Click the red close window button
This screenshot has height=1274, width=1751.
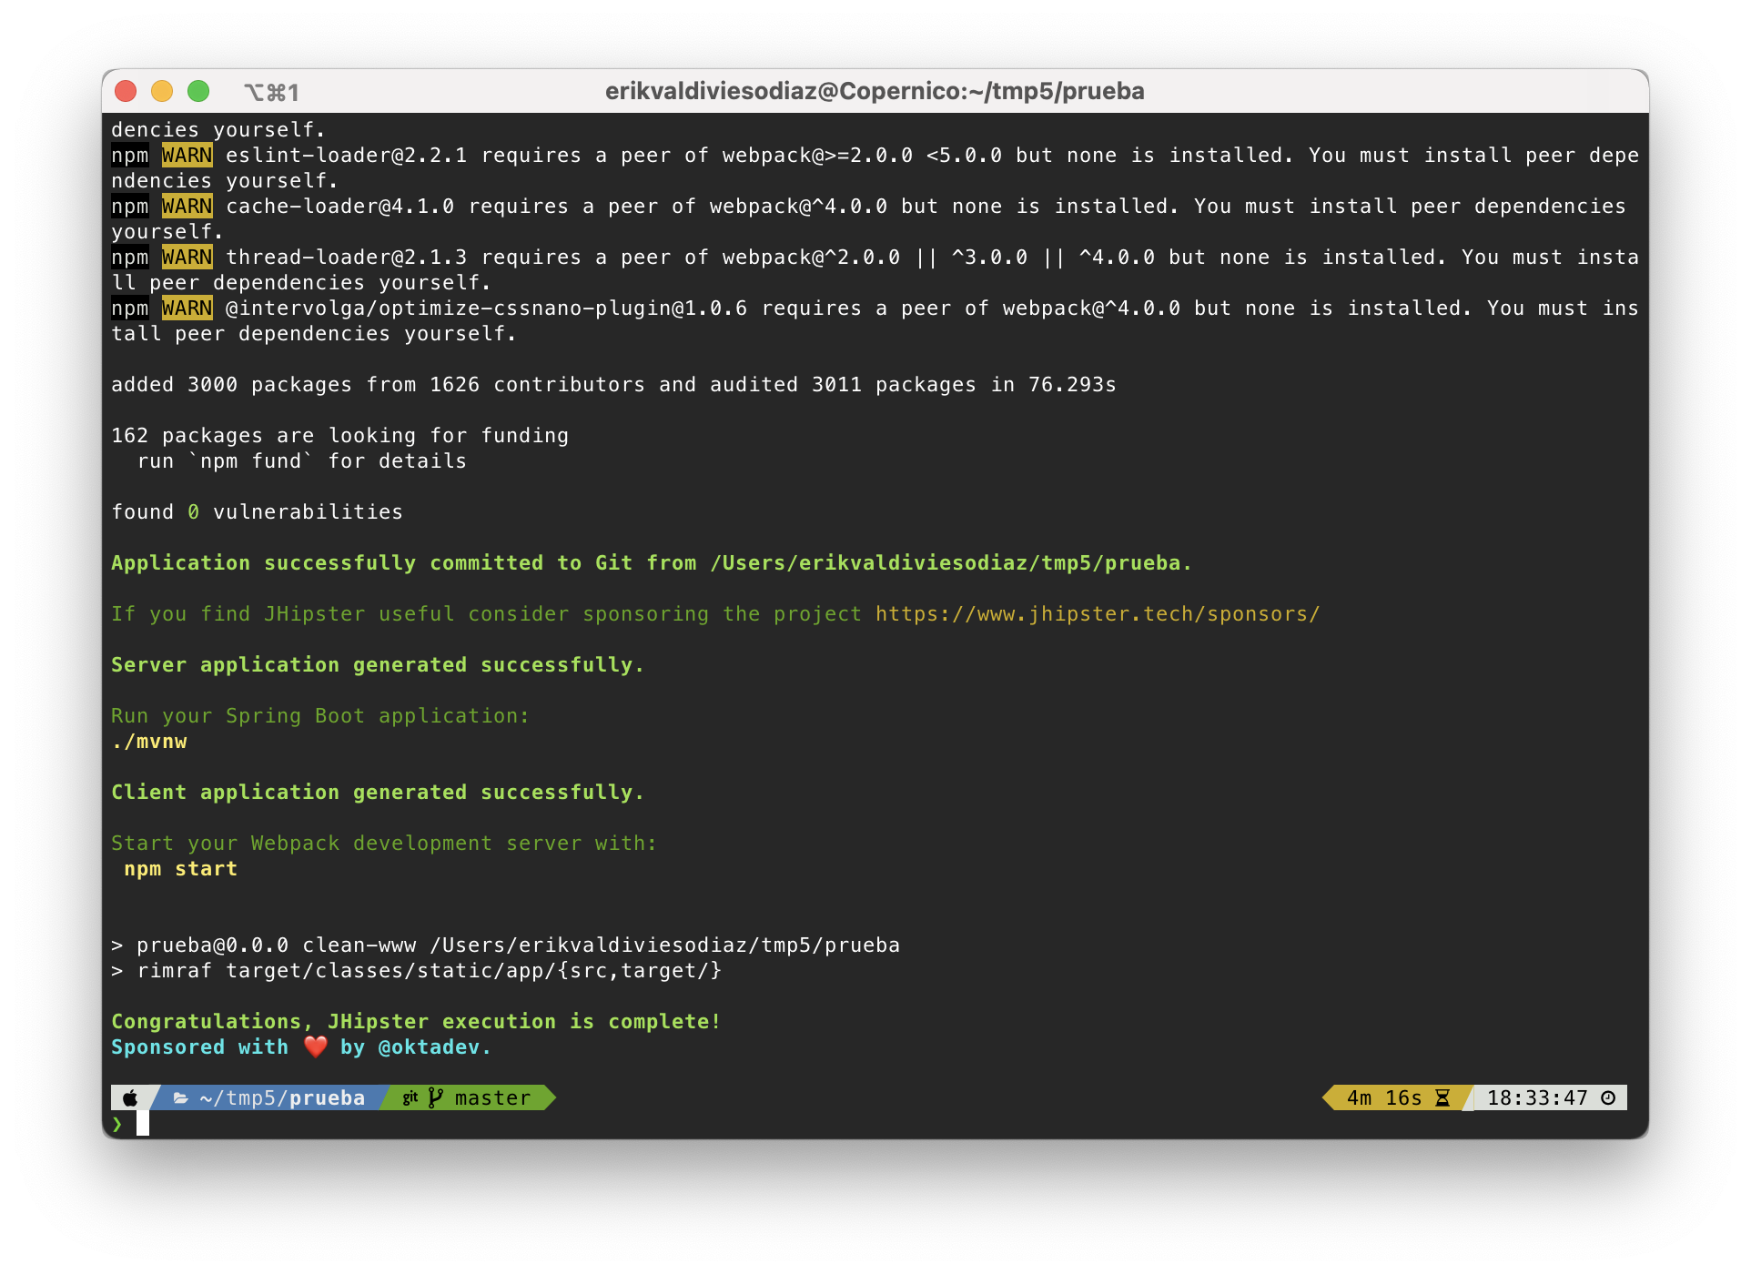click(126, 91)
